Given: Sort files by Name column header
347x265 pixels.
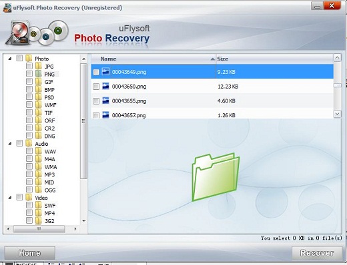Looking at the screenshot, I should (153, 59).
